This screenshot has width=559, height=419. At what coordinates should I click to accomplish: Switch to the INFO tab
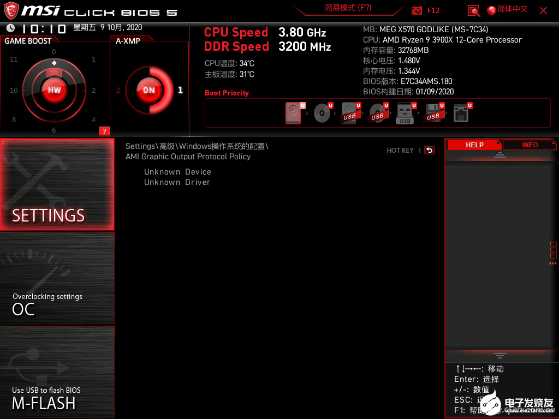pos(530,145)
